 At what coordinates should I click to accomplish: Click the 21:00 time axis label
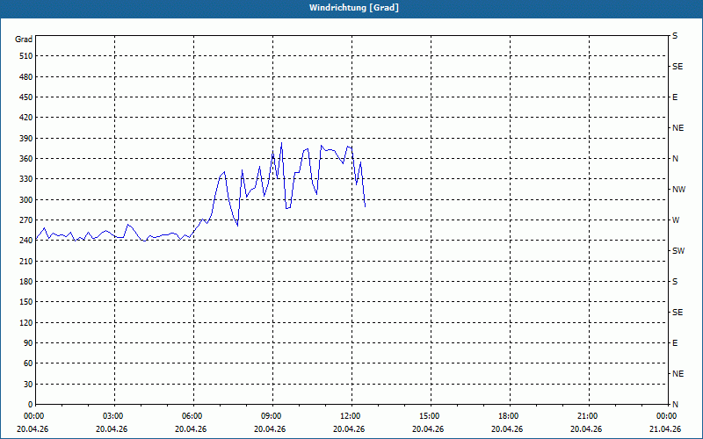[x=588, y=416]
